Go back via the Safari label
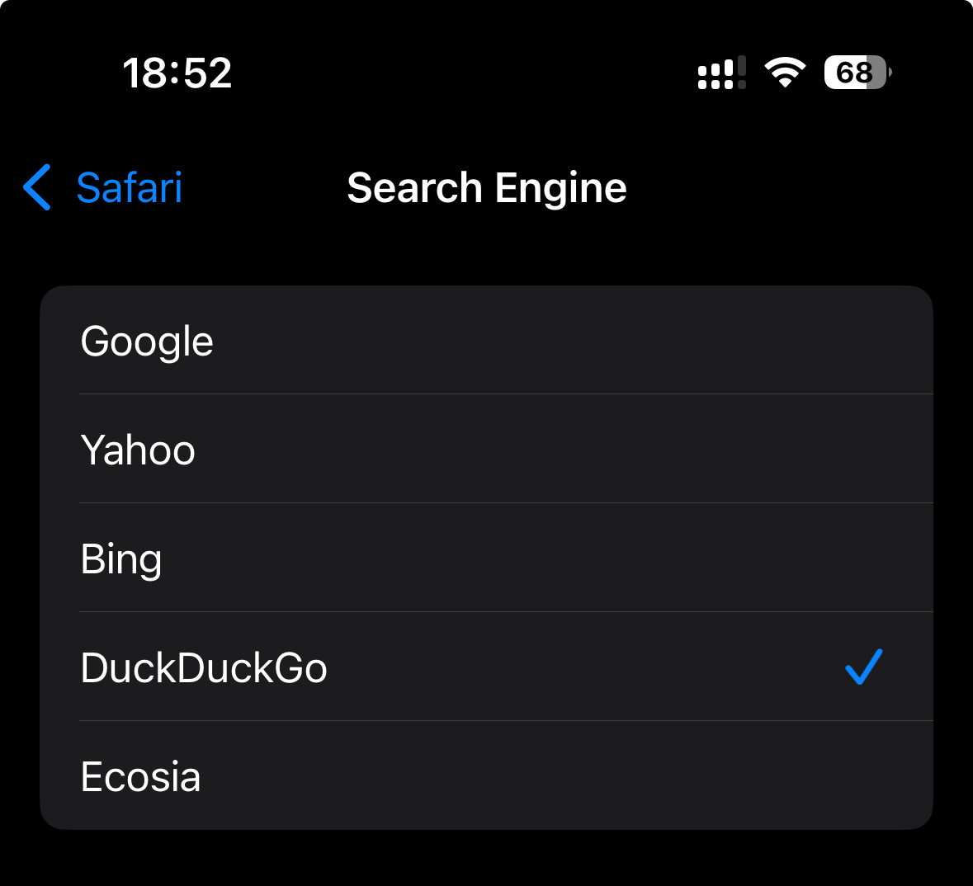 point(129,188)
